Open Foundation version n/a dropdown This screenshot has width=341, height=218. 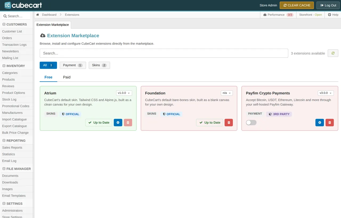pyautogui.click(x=227, y=93)
